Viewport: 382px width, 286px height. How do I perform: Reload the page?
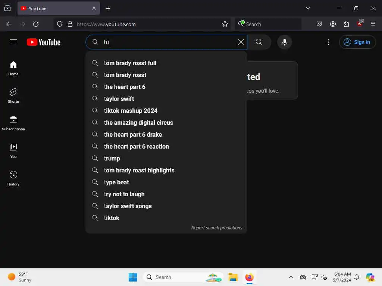36,24
